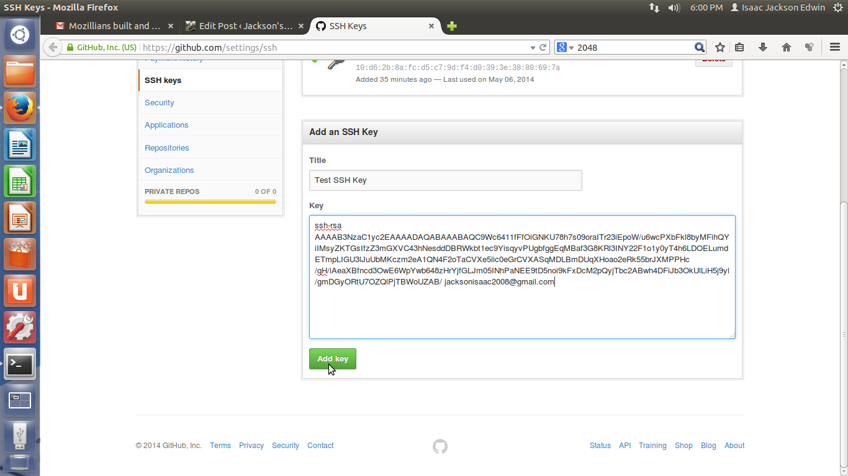Switch to the Edit Post ‹ Jackson's… tab
Screen dimensions: 848x476
coord(245,26)
